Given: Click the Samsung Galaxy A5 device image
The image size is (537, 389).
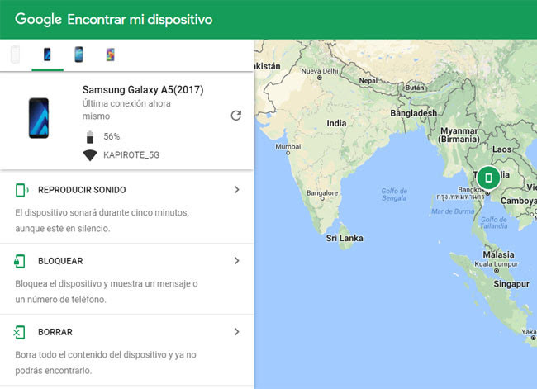Looking at the screenshot, I should pos(39,117).
